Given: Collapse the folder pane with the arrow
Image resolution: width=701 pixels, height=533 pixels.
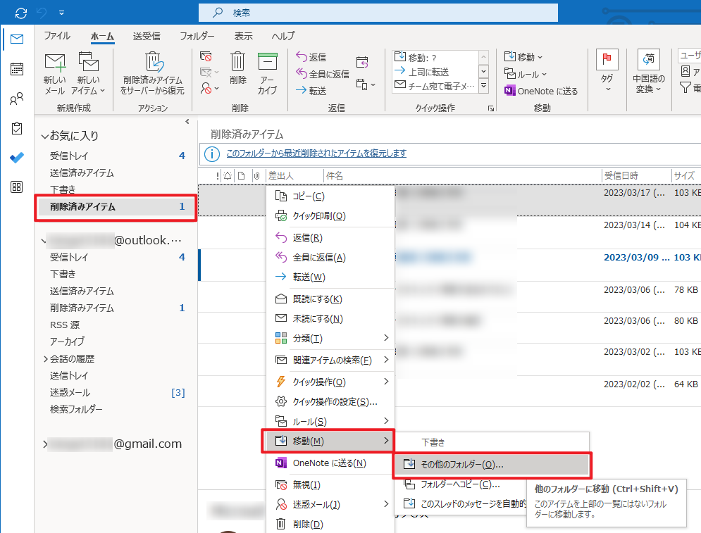Looking at the screenshot, I should point(187,122).
